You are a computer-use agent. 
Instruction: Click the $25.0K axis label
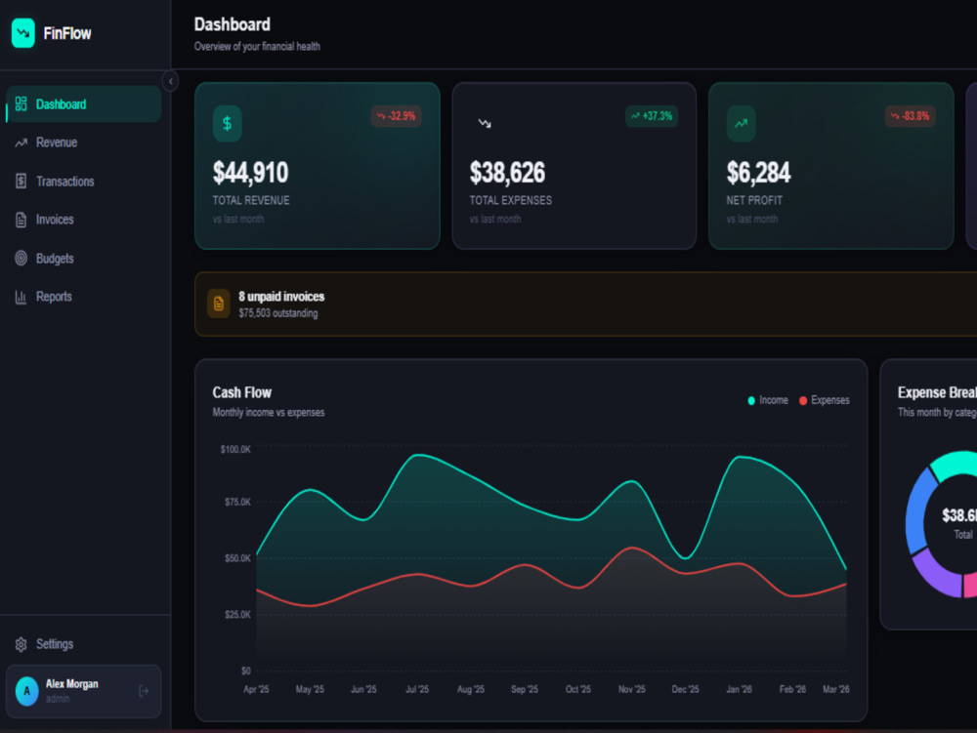pyautogui.click(x=237, y=615)
